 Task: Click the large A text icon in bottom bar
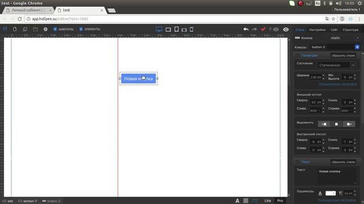pyautogui.click(x=237, y=201)
